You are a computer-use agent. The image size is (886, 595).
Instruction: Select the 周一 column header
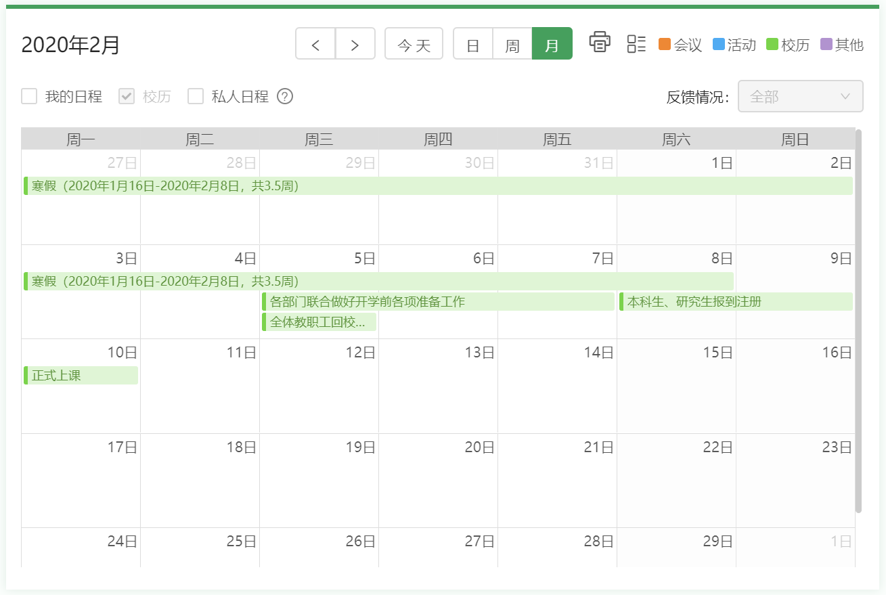click(x=81, y=139)
